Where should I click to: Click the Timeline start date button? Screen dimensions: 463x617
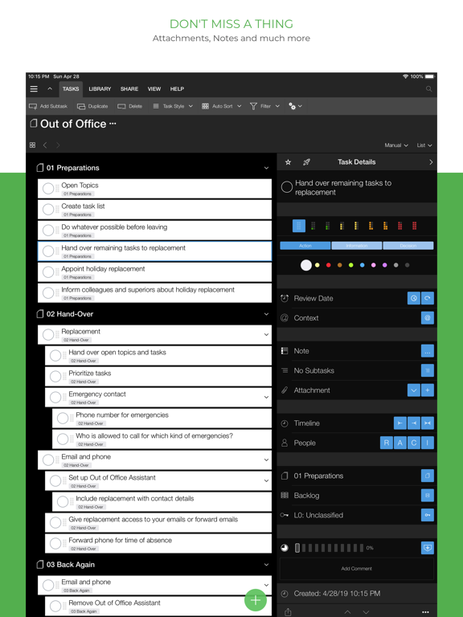pos(400,423)
